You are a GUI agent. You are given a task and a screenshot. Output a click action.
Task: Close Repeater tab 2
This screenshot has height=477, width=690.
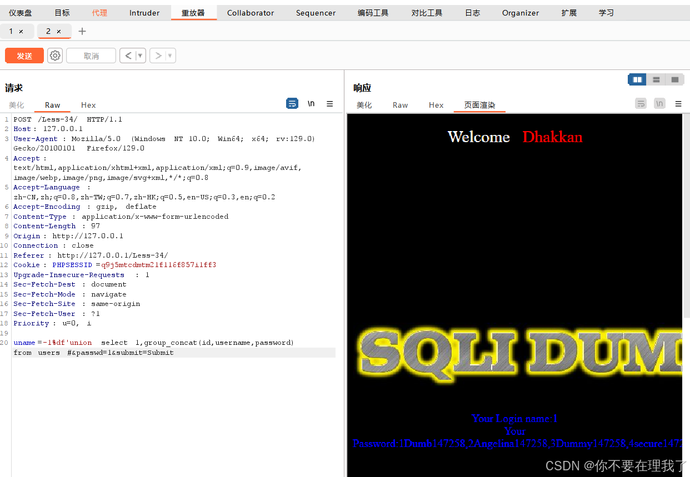(59, 32)
